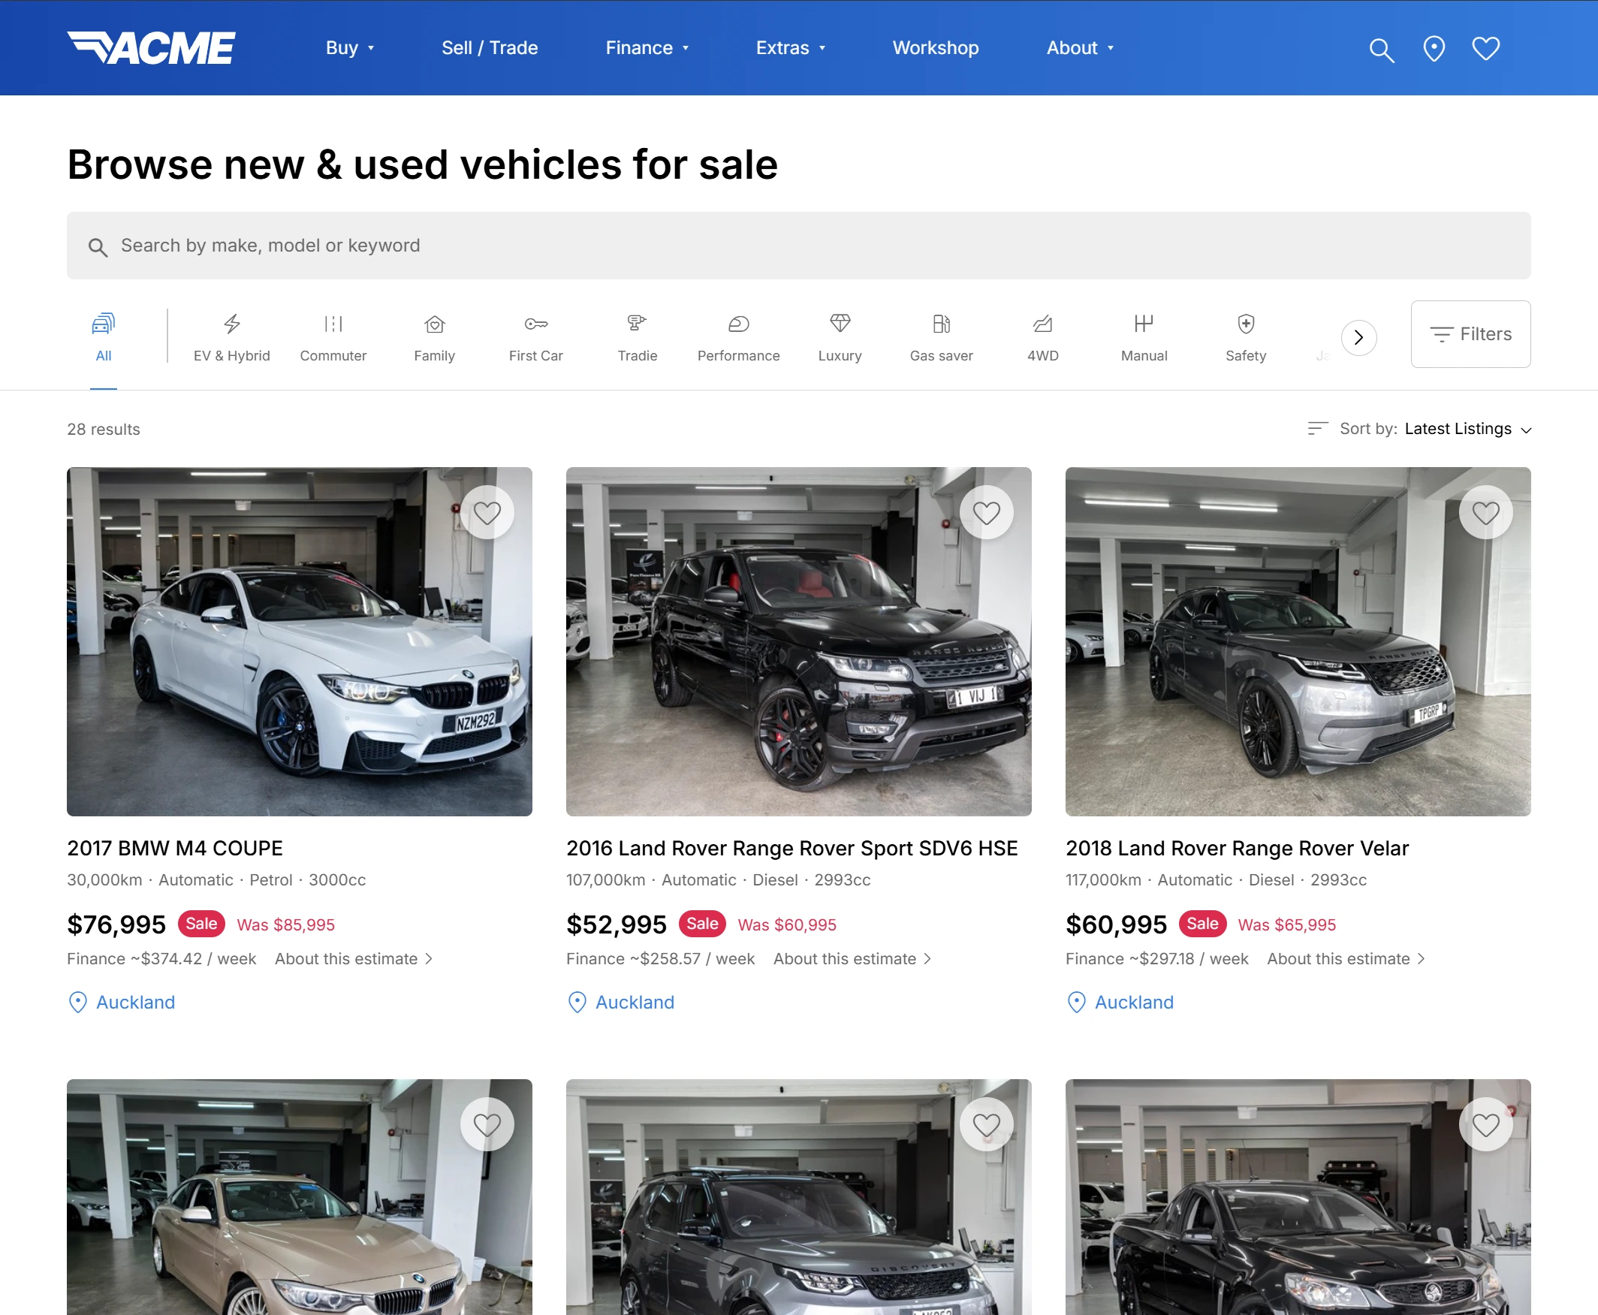Select the Luxury diamond category icon
1598x1315 pixels.
click(x=840, y=325)
